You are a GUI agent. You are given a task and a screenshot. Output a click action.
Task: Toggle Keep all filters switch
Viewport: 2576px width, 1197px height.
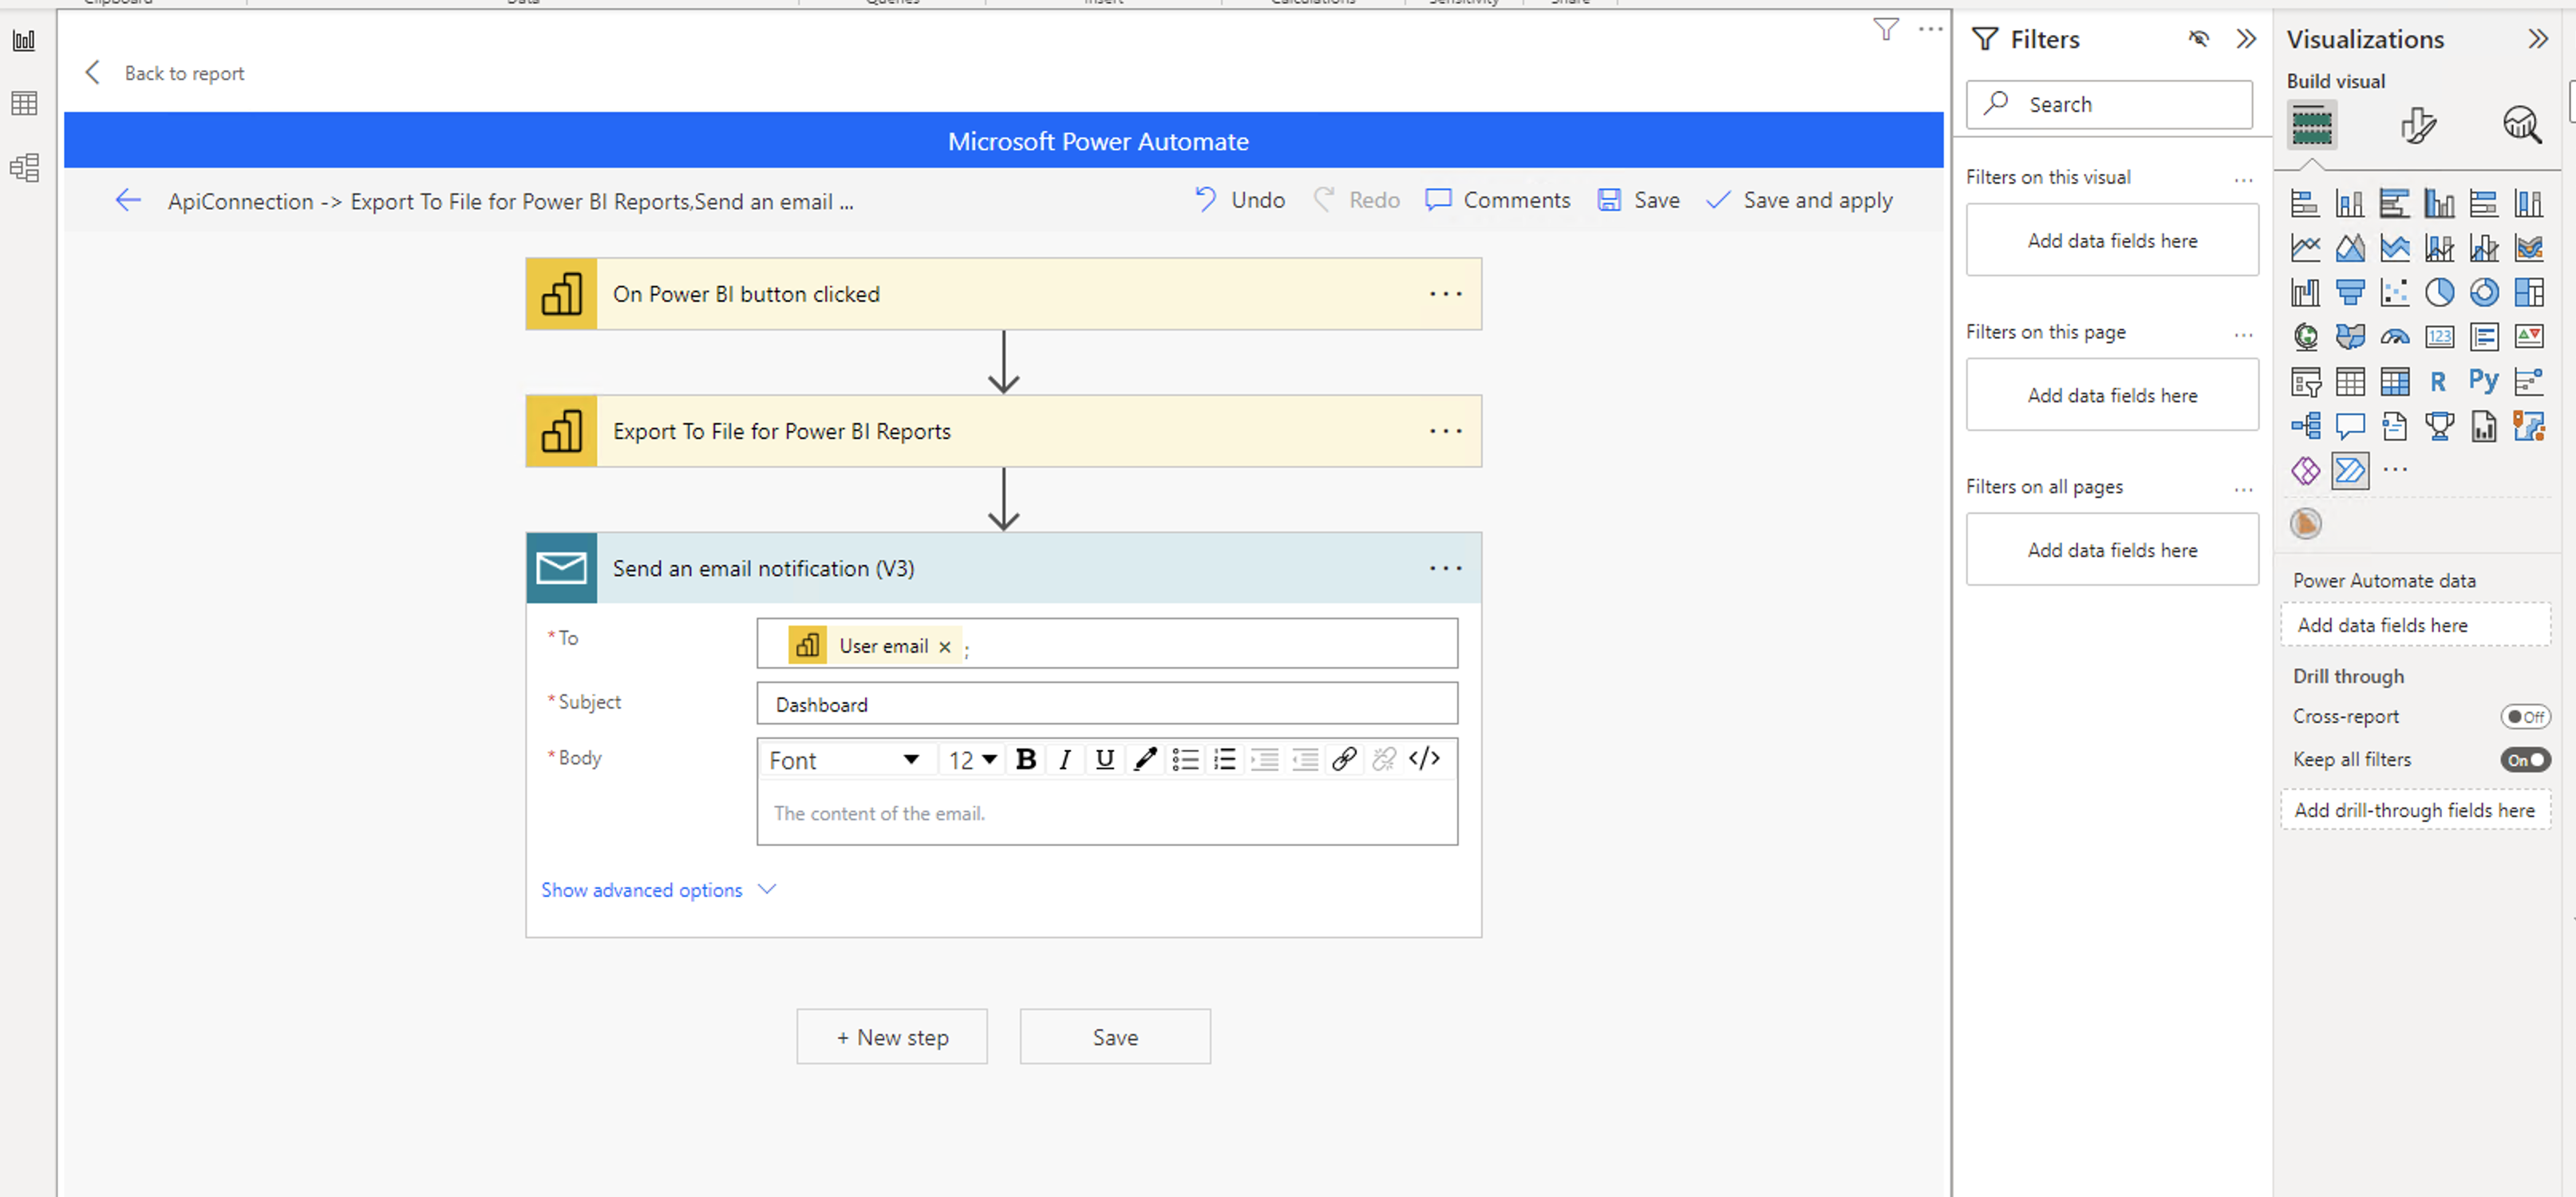2525,760
